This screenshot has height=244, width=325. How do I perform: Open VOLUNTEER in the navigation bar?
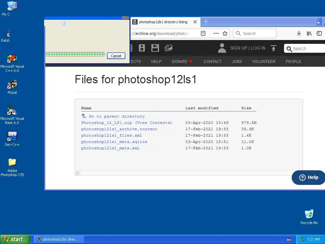coord(264,61)
